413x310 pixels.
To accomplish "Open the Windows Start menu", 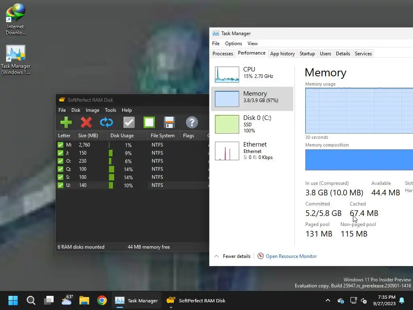I will click(13, 300).
